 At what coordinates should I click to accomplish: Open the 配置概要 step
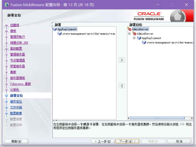point(16,113)
